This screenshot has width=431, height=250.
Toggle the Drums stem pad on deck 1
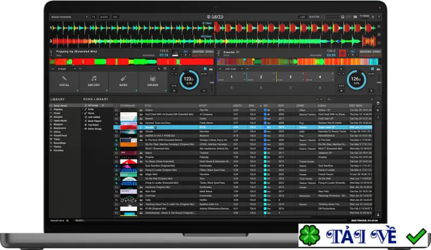(x=152, y=82)
